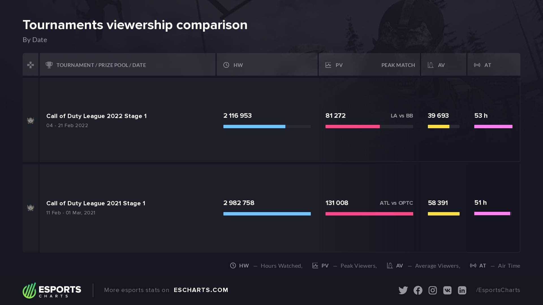Select the PV column header
Image resolution: width=543 pixels, height=305 pixels.
point(339,65)
